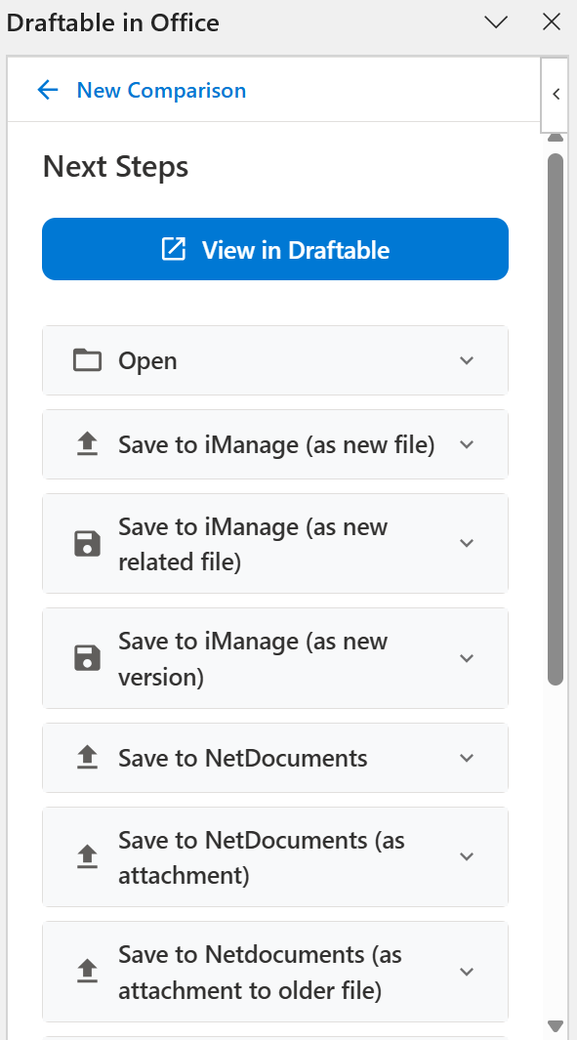Click the save icon for iManage new related file
Image resolution: width=577 pixels, height=1040 pixels.
(87, 544)
